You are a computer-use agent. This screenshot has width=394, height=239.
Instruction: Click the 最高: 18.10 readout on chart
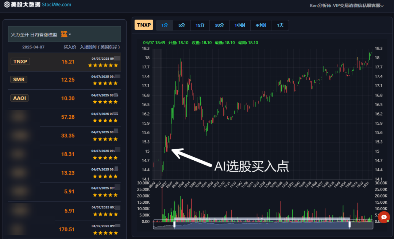pyautogui.click(x=248, y=43)
